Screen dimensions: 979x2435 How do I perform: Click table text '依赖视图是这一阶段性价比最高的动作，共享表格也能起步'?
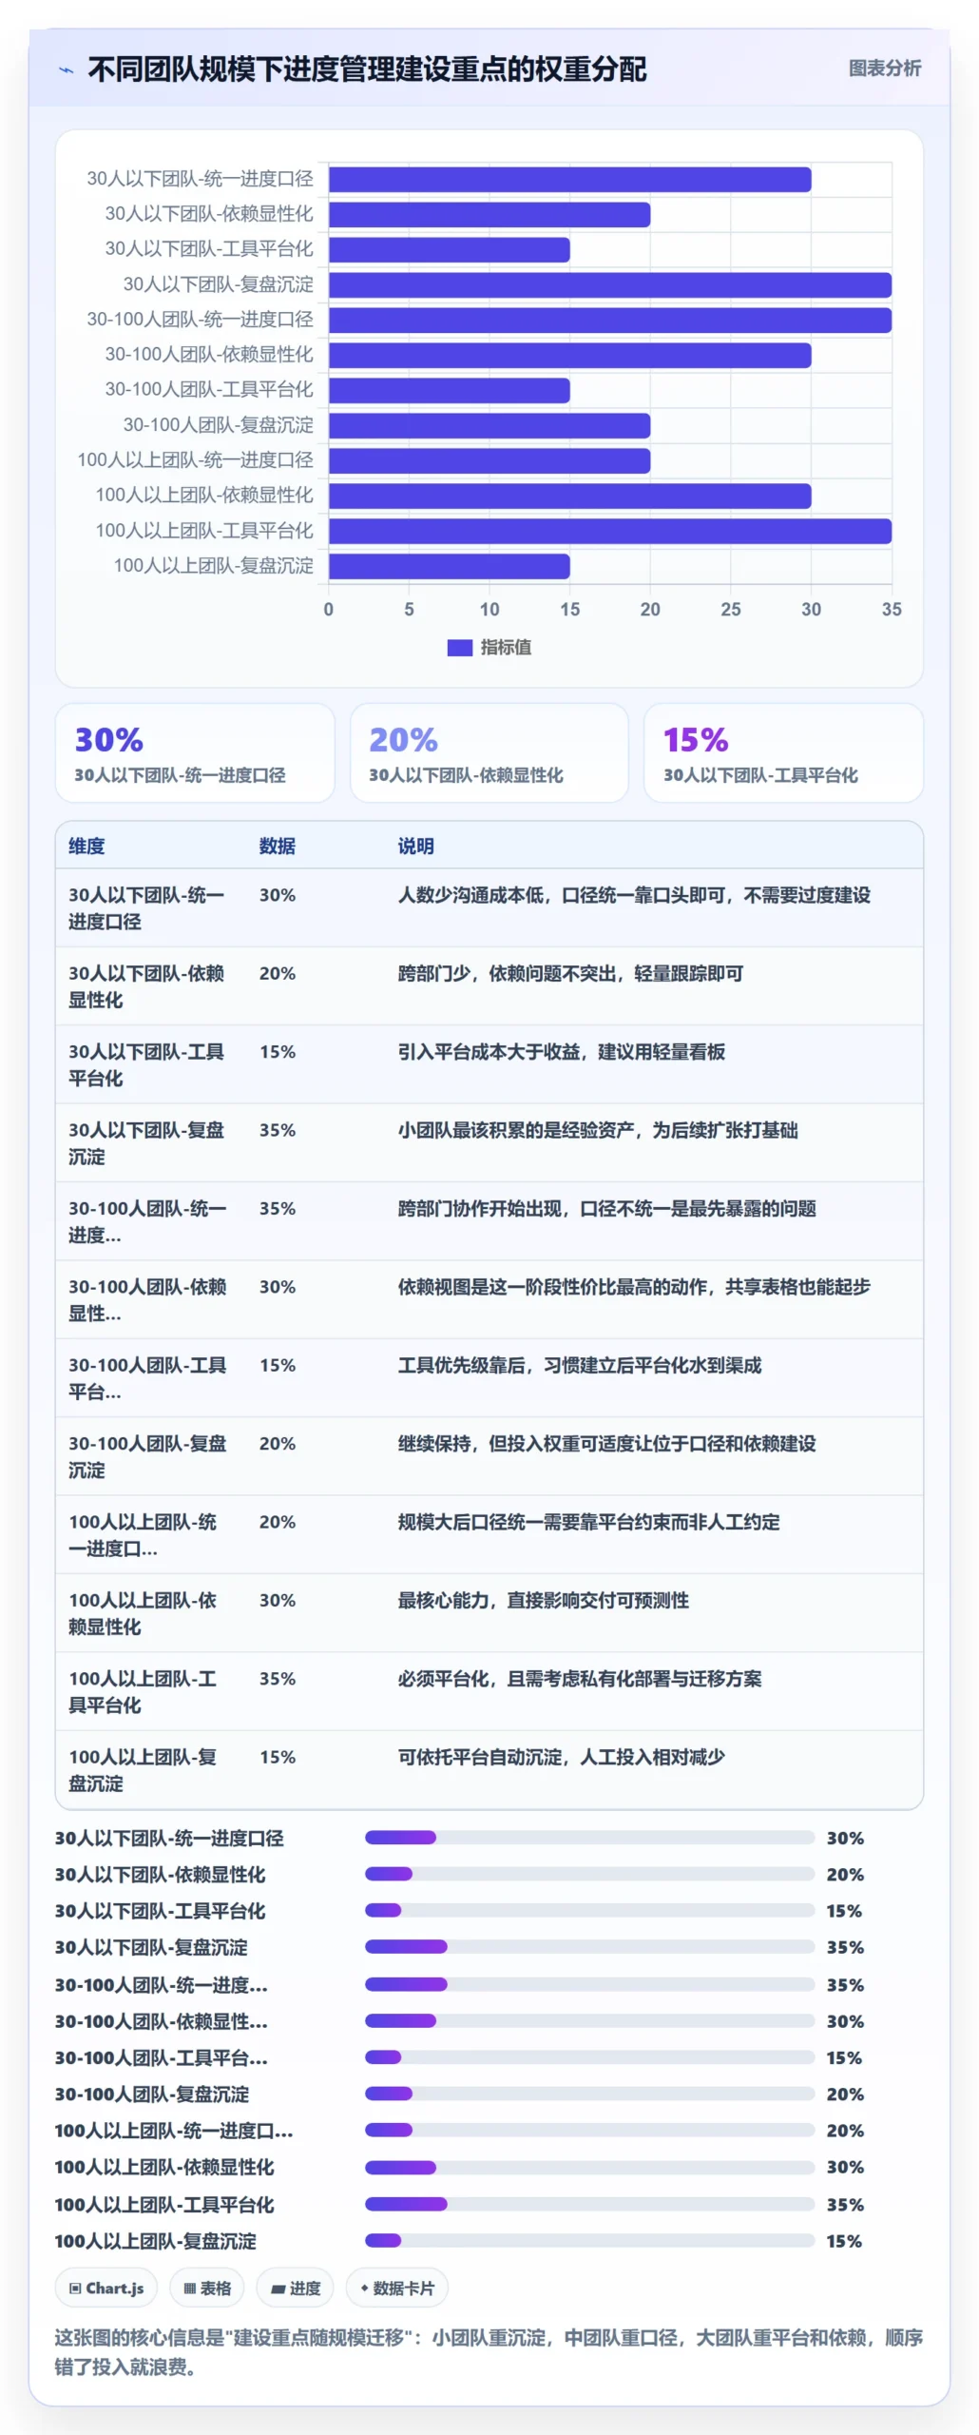click(634, 1287)
